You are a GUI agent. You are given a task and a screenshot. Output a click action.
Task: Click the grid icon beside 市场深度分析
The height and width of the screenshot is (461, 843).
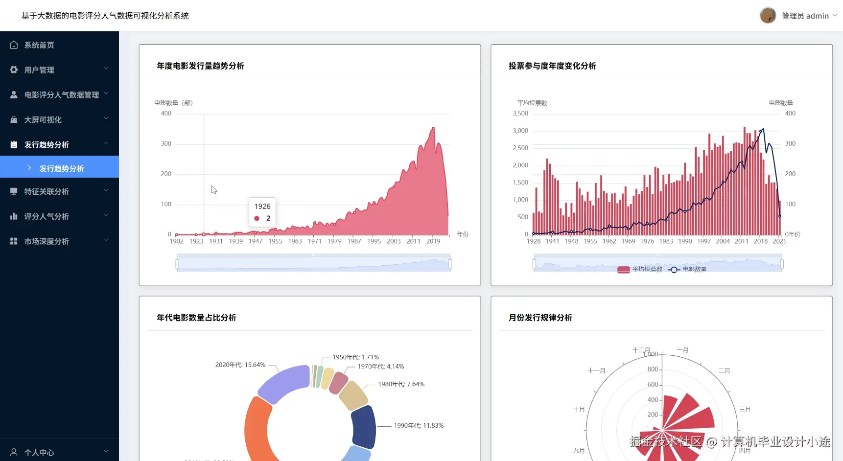(x=14, y=241)
